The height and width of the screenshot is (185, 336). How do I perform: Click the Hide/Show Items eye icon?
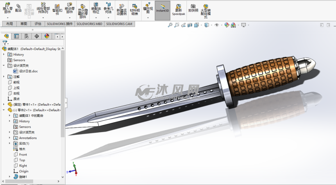(x=217, y=25)
